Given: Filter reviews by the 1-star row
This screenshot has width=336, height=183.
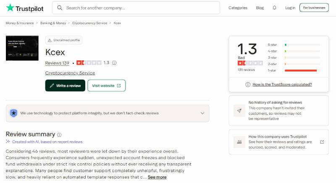Looking at the screenshot, I should pos(294,70).
